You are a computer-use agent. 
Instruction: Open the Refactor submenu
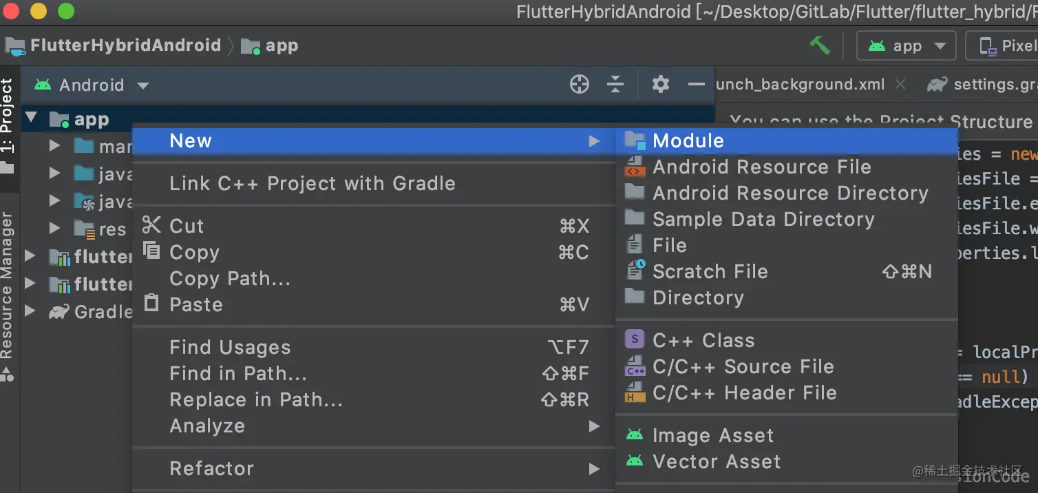tap(372, 469)
